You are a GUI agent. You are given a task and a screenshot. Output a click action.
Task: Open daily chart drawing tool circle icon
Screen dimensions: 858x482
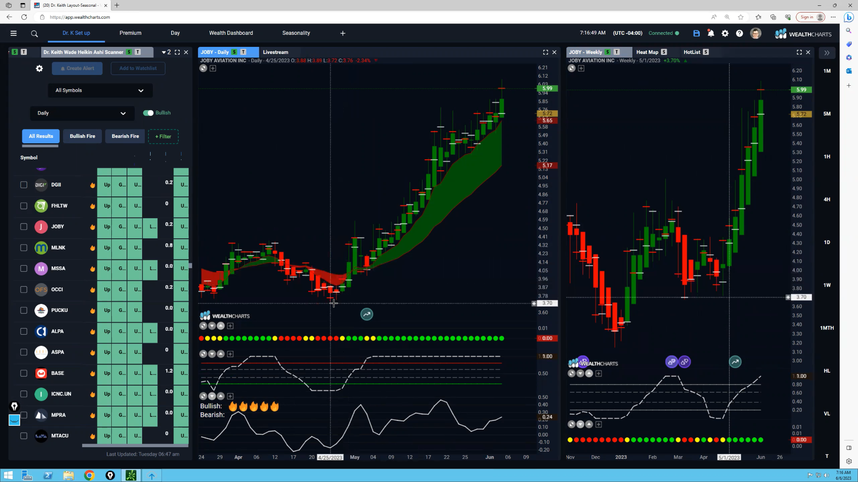pyautogui.click(x=203, y=68)
